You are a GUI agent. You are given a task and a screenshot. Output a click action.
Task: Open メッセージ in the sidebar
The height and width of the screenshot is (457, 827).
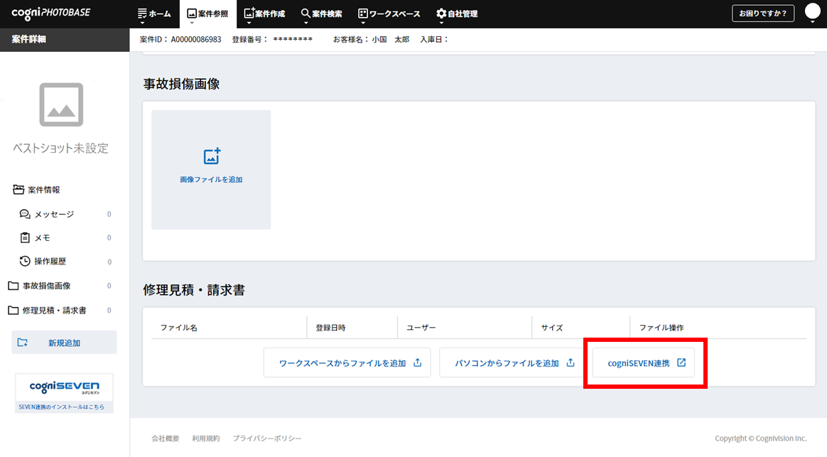[x=54, y=214]
